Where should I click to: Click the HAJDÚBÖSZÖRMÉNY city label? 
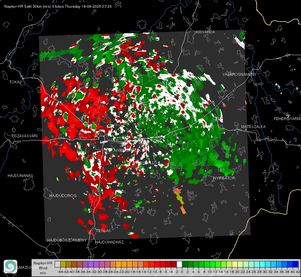(x=67, y=240)
